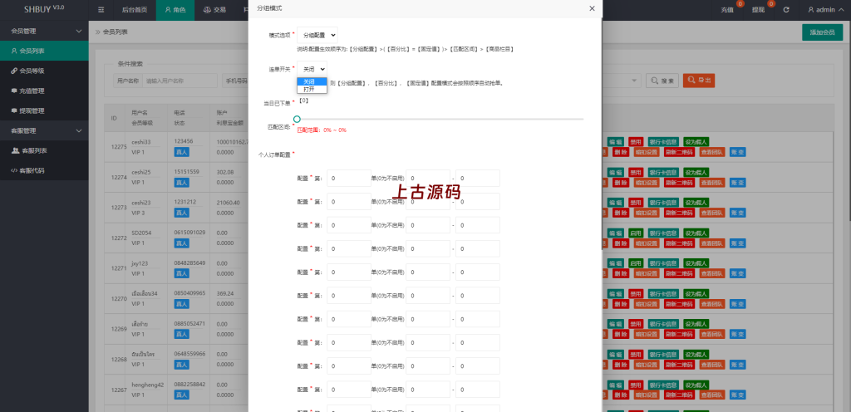Click the 搜索 button with magnifier icon
The image size is (851, 412).
tap(662, 81)
